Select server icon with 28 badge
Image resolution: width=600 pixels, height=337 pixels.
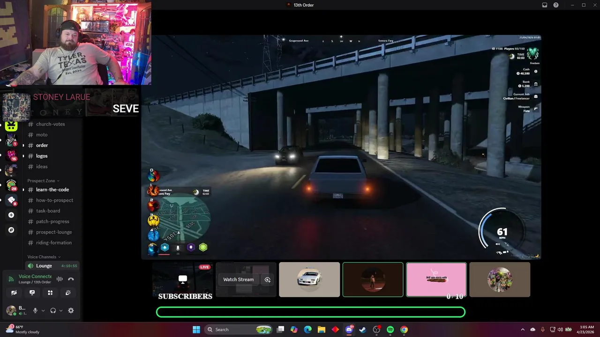click(x=11, y=185)
